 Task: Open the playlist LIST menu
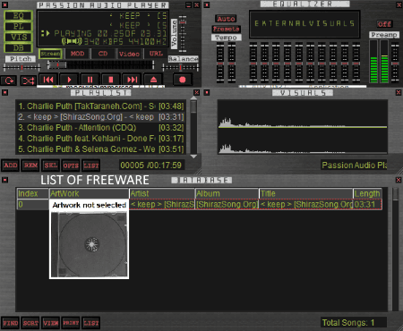coord(91,165)
